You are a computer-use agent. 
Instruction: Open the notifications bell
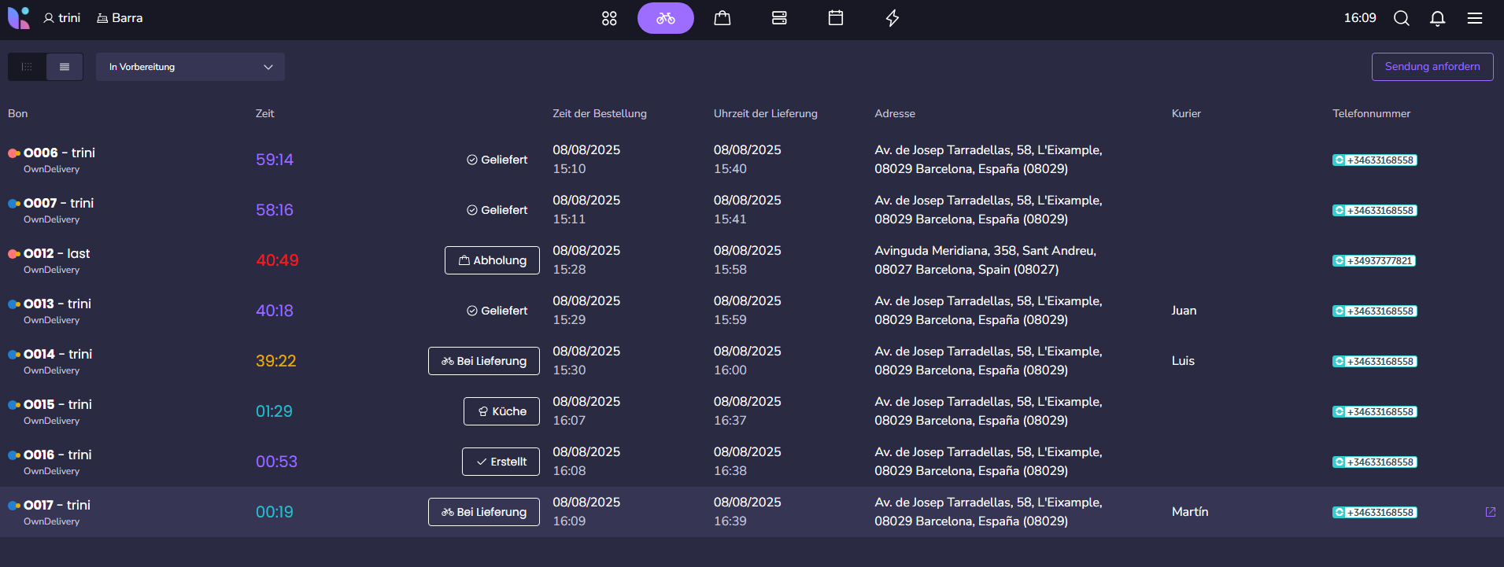tap(1438, 18)
